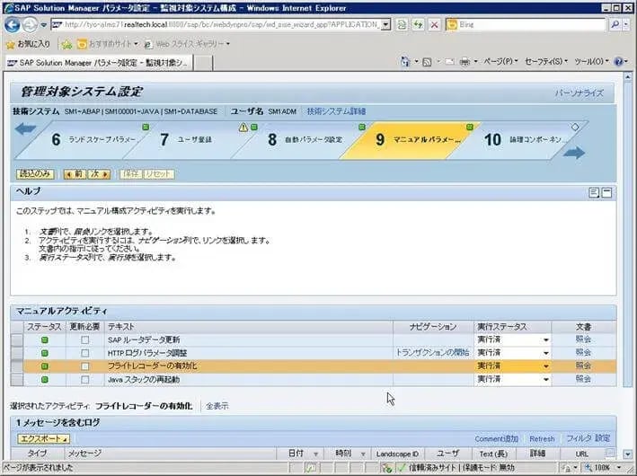Click the disabled 保存 save button
Viewport: 637px width, 476px height.
click(x=131, y=174)
